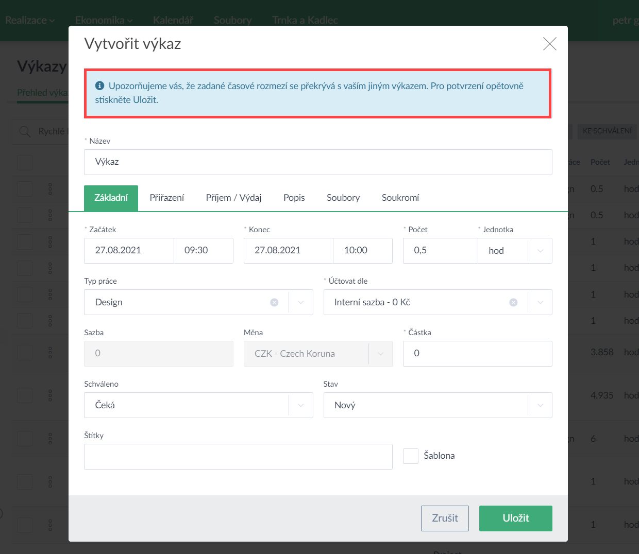The height and width of the screenshot is (554, 639).
Task: Open the Stav dropdown showing Nový
Action: coord(540,405)
